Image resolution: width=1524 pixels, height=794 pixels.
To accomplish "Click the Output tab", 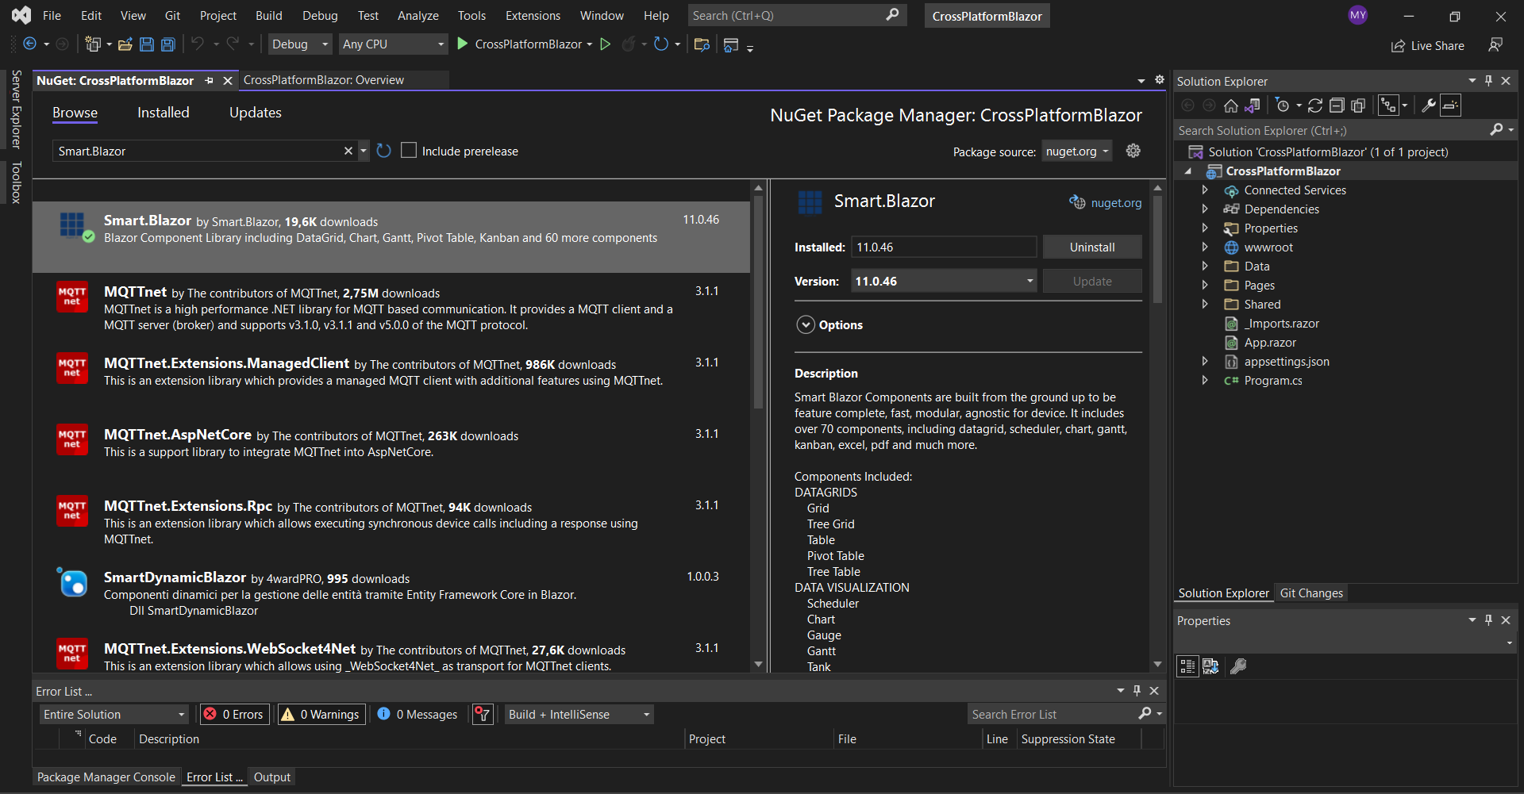I will coord(272,777).
